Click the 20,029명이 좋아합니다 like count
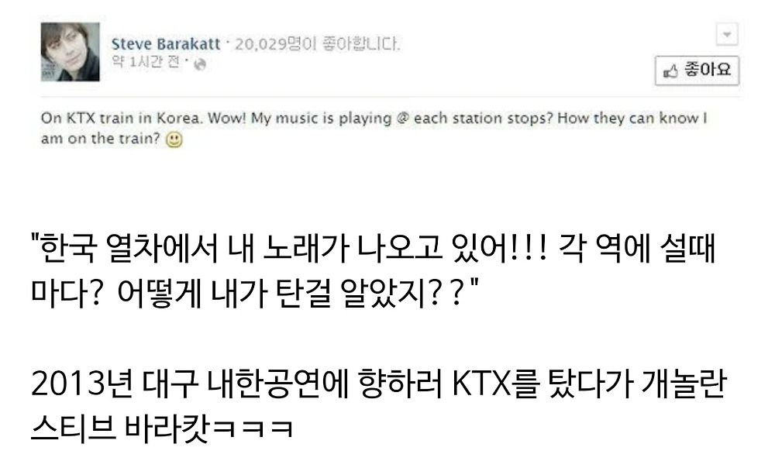Screen dimensions: 775x468 [x=317, y=44]
